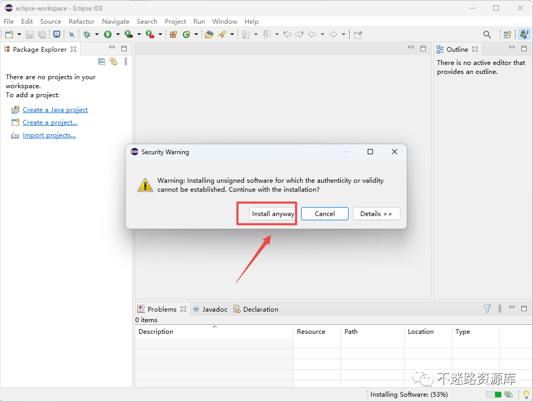Minimize the Package Explorer view
Screen dimensions: 533x402
coord(112,47)
